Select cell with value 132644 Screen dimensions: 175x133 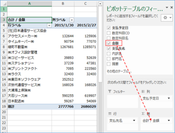(x=63, y=36)
